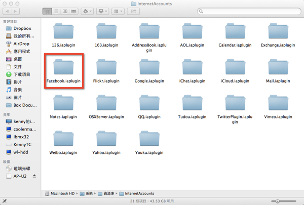This screenshot has width=304, height=205.
Task: Select the AP-U2 device
Action: 17,176
